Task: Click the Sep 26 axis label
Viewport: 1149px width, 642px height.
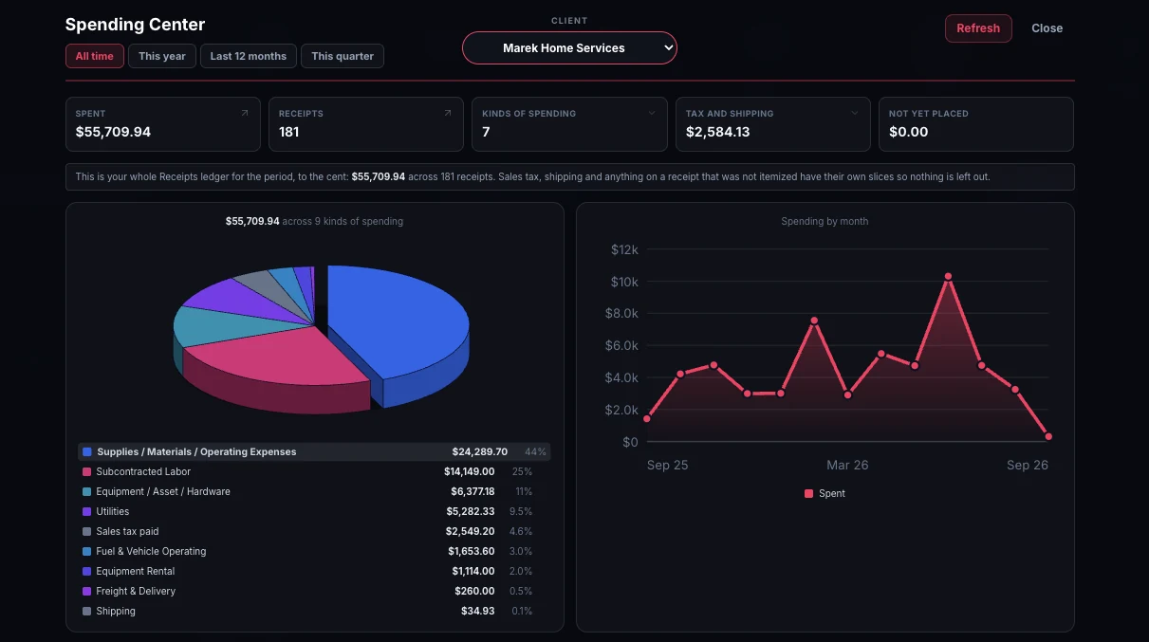Action: (x=1028, y=466)
